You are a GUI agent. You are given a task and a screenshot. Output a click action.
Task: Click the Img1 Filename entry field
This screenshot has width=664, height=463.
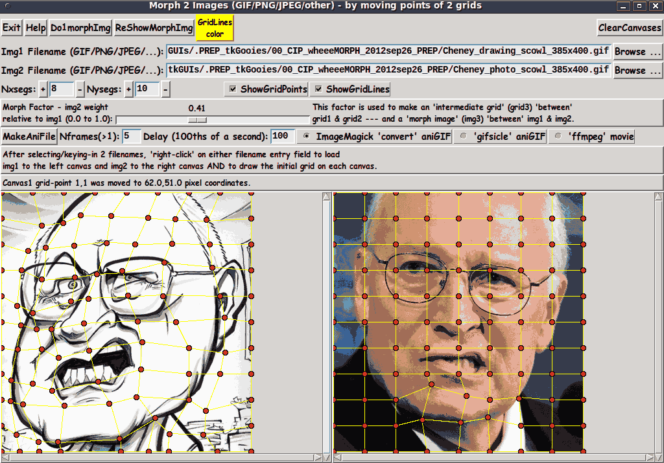(x=388, y=52)
